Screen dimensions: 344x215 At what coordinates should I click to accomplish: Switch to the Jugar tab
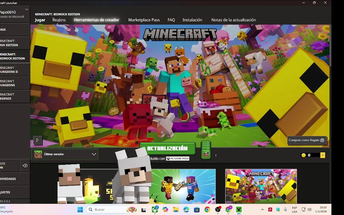40,20
